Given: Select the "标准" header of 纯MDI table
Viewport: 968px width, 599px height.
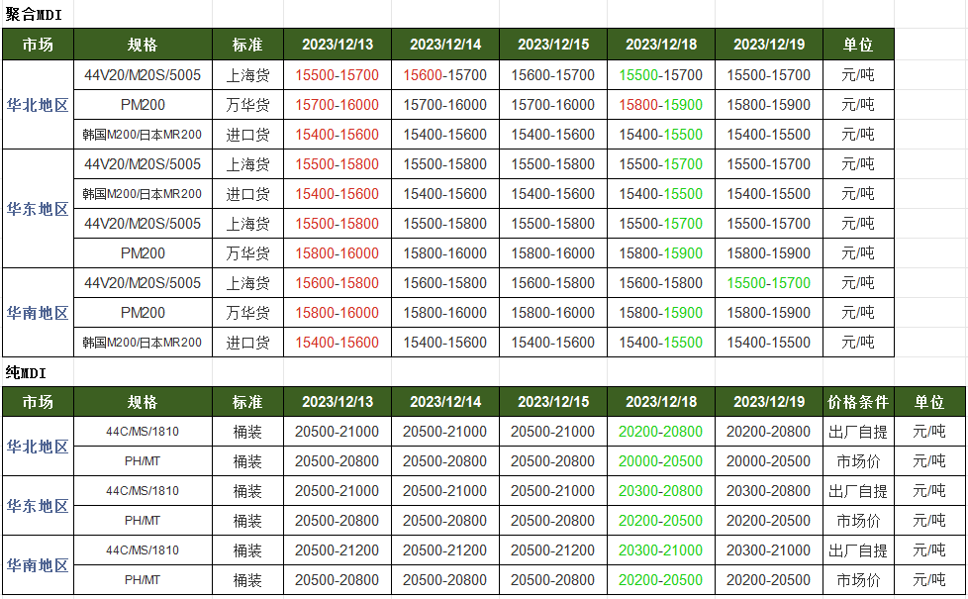Looking at the screenshot, I should point(247,402).
